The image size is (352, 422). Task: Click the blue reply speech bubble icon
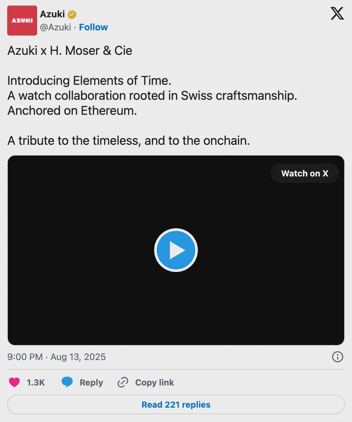pos(67,382)
